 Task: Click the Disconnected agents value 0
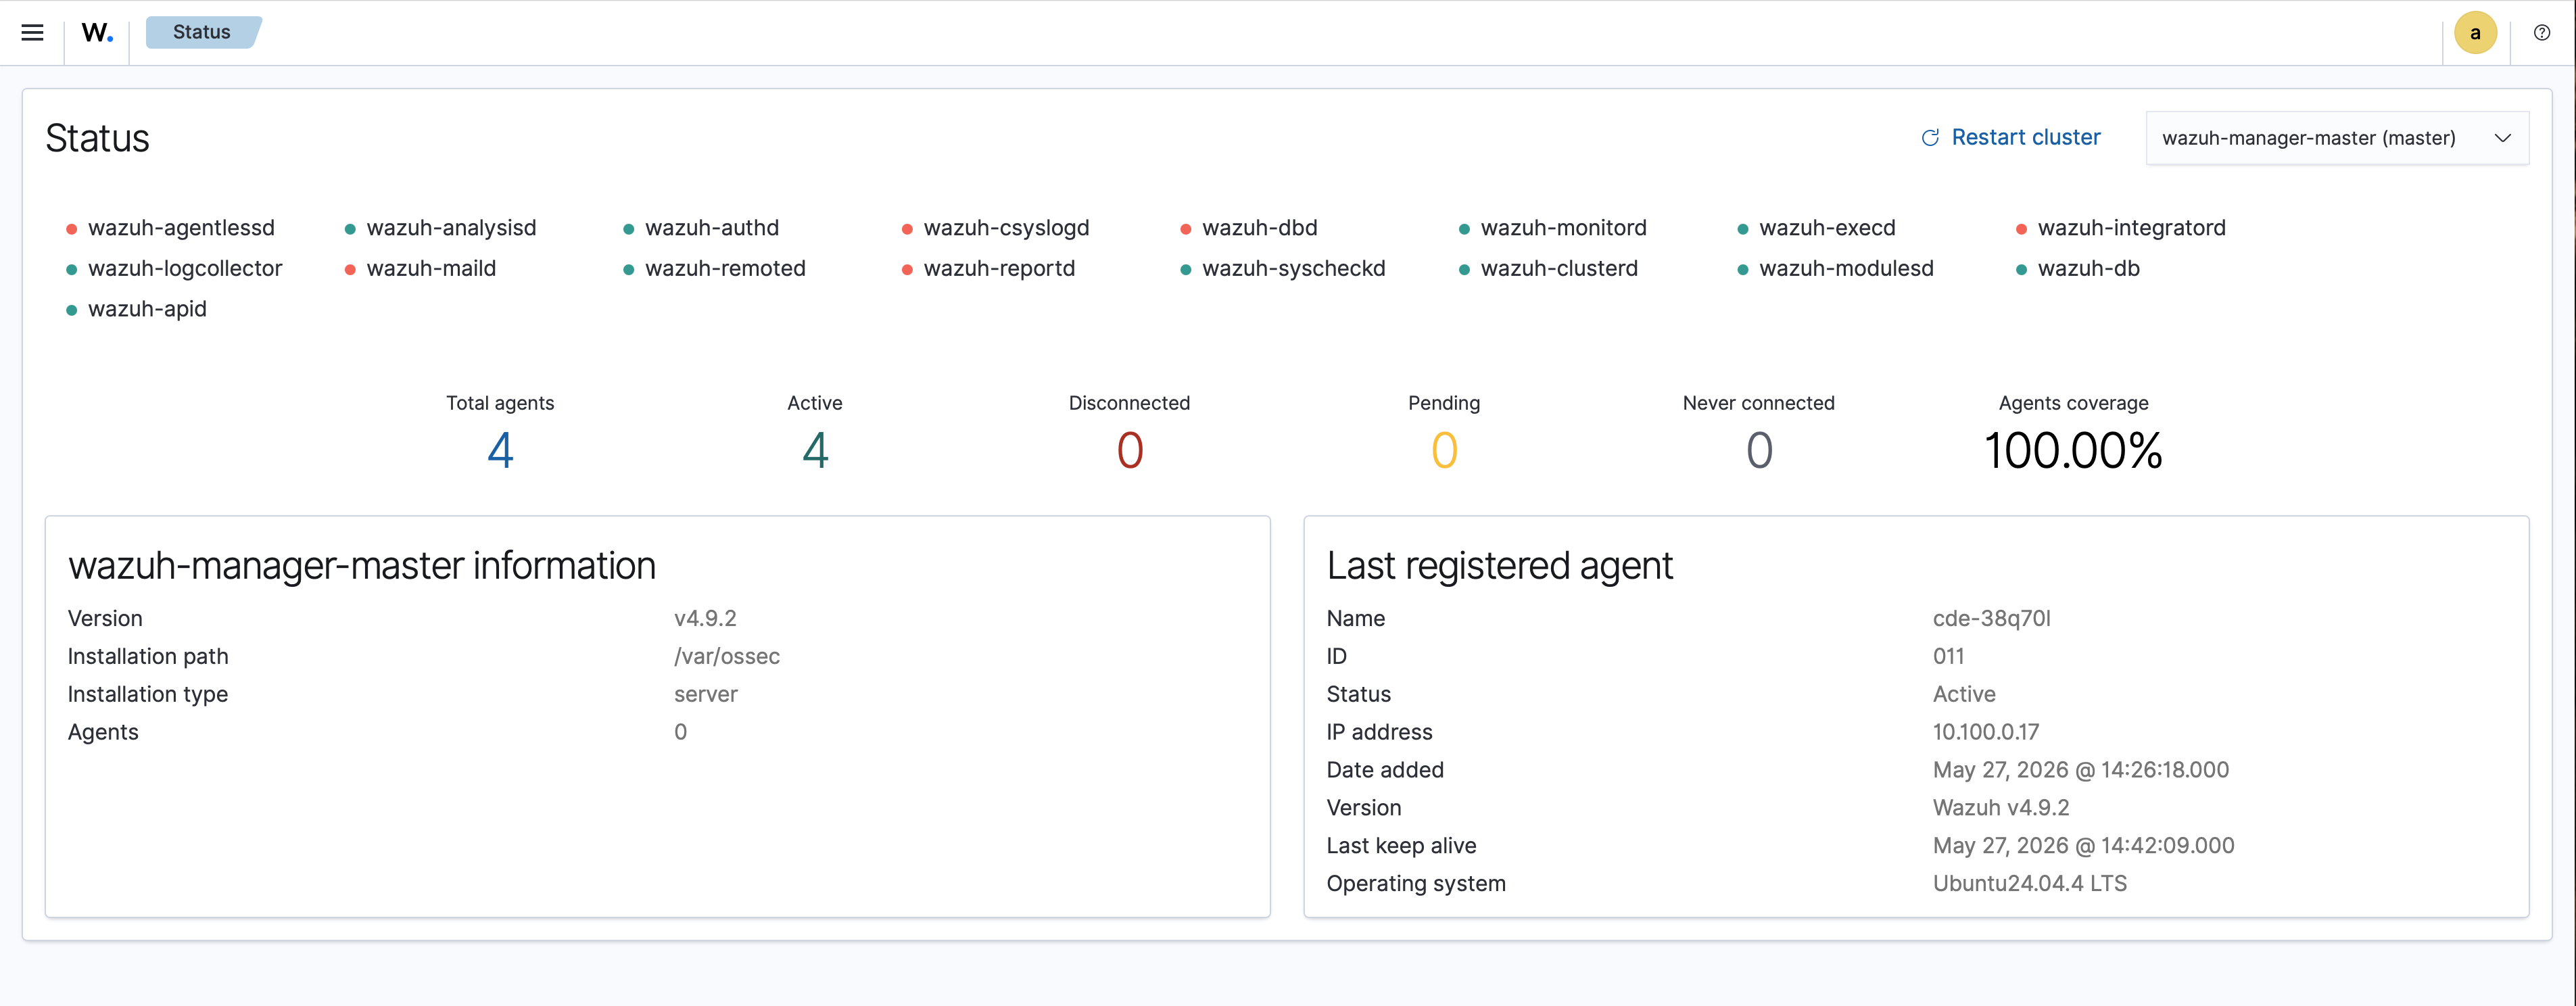(1130, 450)
